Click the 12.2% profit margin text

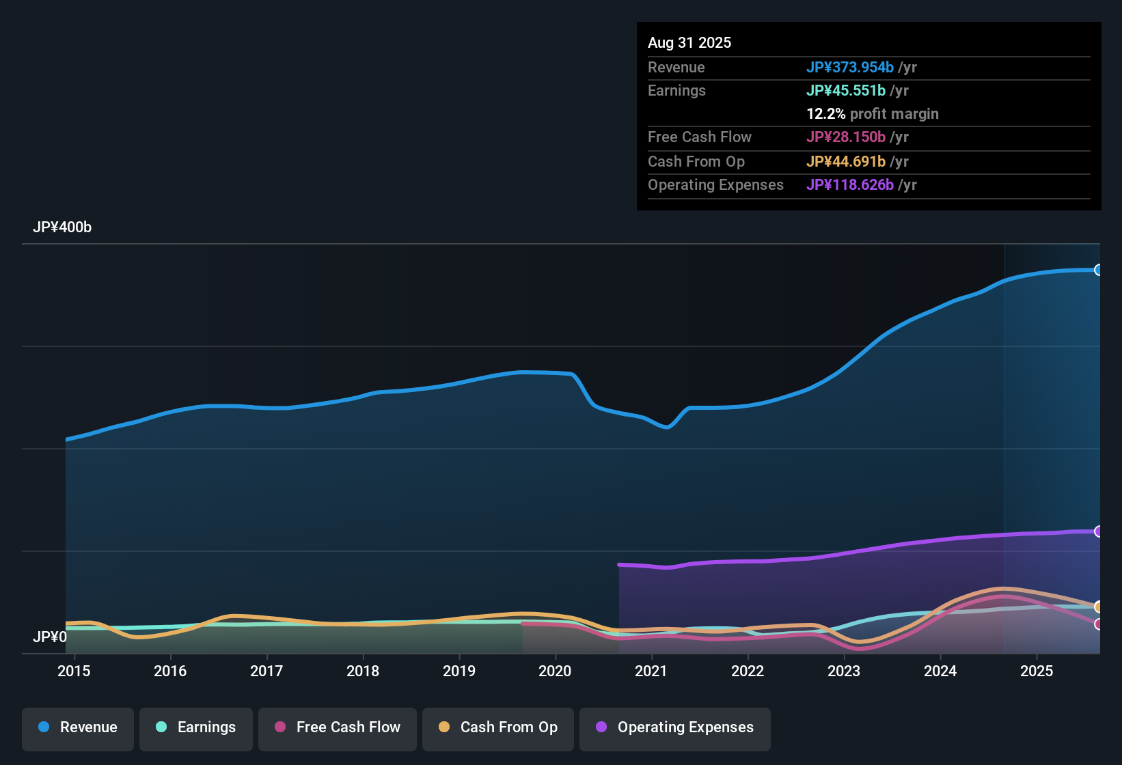tap(873, 113)
